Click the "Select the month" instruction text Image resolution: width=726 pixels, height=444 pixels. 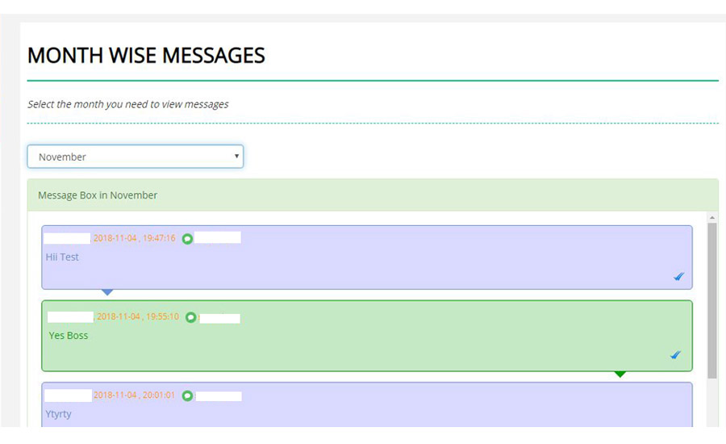point(127,104)
